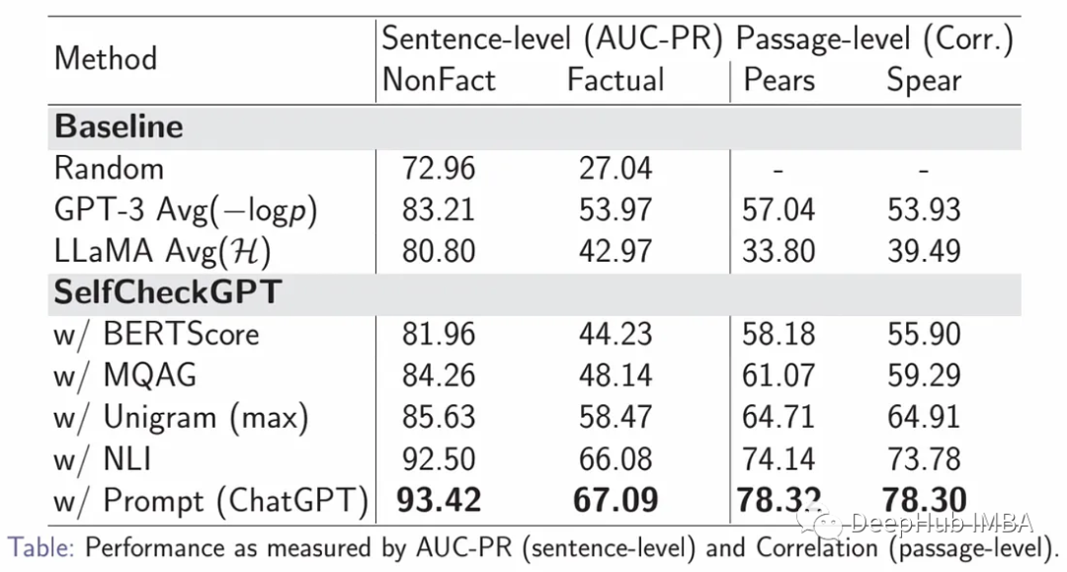
Task: Select the Method column header
Action: coord(106,58)
